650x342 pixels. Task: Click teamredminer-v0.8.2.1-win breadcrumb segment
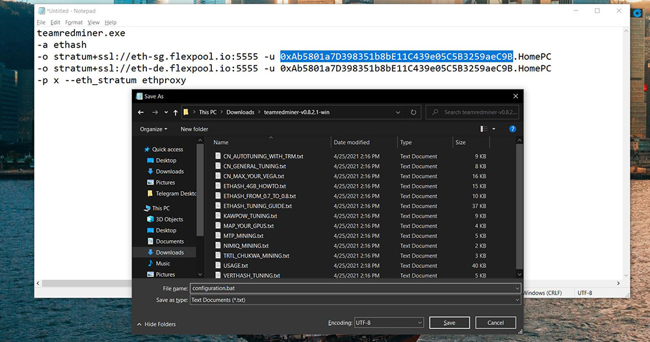click(x=297, y=112)
